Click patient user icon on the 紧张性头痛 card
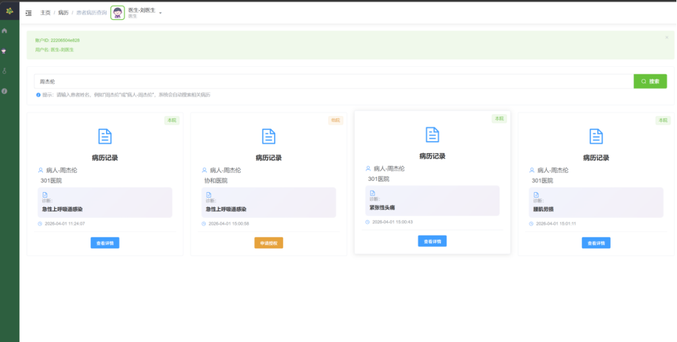The width and height of the screenshot is (677, 342). [368, 169]
